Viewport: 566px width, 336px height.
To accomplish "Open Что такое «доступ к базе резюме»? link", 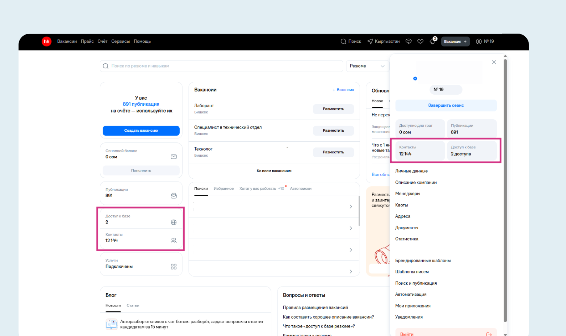I will click(319, 326).
